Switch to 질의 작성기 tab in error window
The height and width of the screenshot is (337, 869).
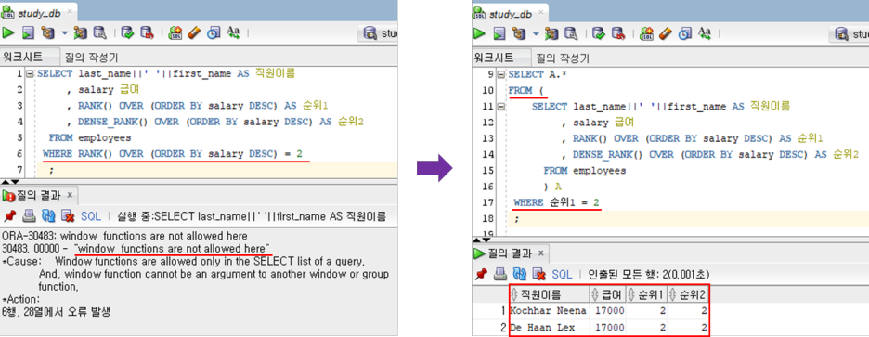(x=91, y=57)
